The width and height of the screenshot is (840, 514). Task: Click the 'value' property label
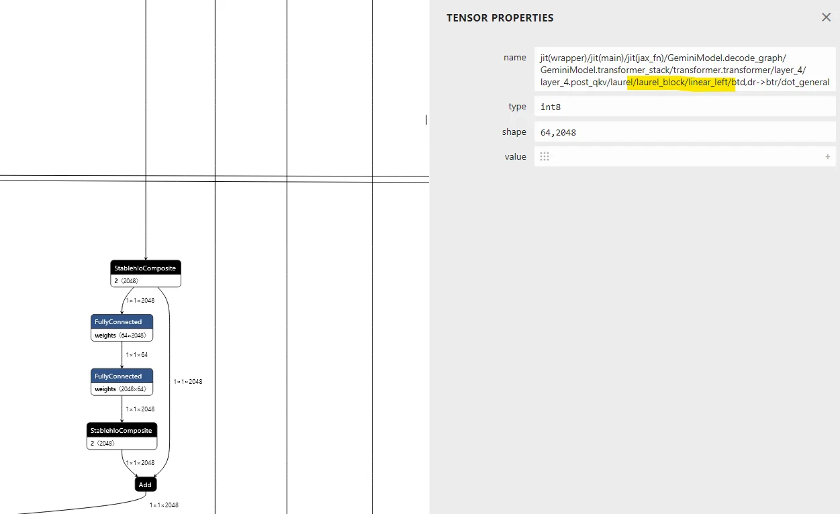pos(516,157)
